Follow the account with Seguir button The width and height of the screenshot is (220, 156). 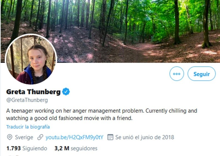point(201,74)
